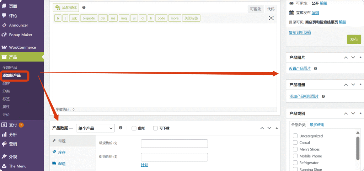This screenshot has height=171, width=364.
Task: Open the 单个产品 product type dropdown
Action: pyautogui.click(x=95, y=128)
